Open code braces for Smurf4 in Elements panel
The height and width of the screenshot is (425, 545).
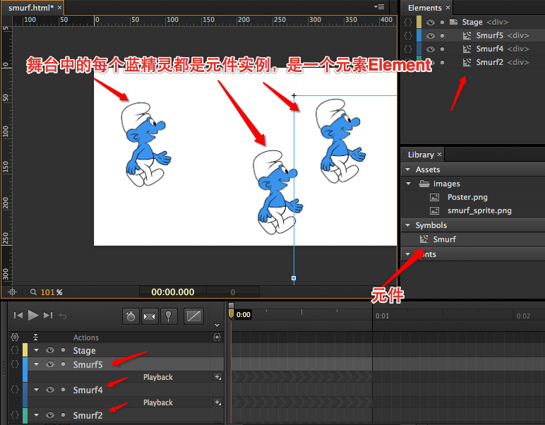click(408, 49)
